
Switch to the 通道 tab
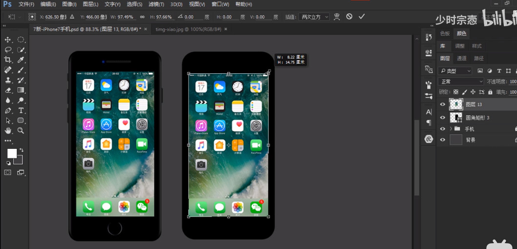click(x=462, y=58)
